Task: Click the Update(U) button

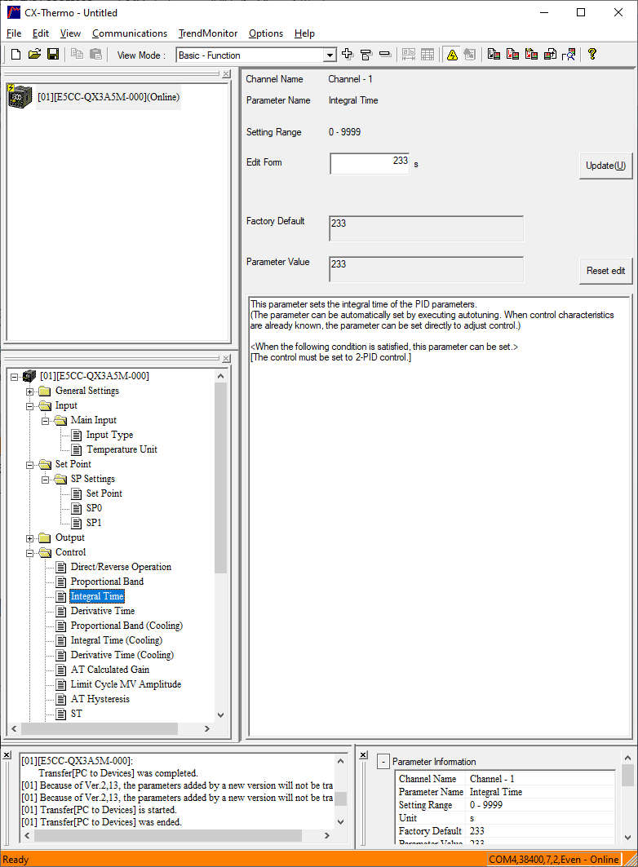Action: click(x=605, y=166)
